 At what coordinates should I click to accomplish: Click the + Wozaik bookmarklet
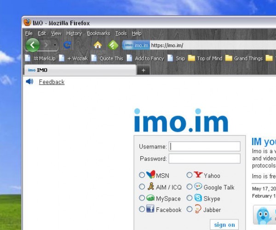coord(73,59)
